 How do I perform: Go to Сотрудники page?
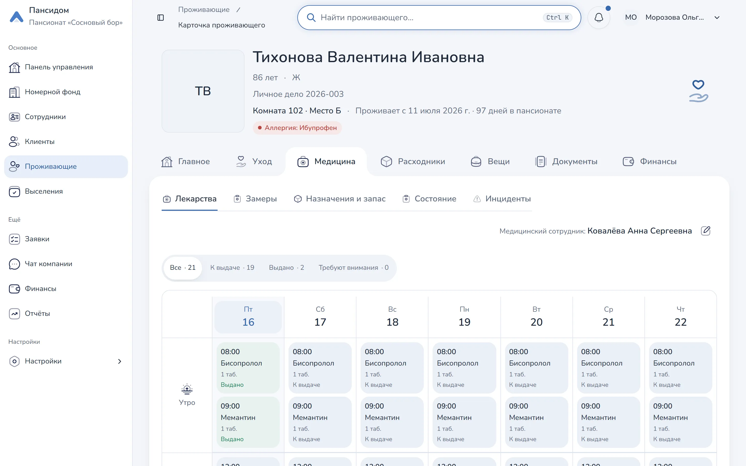click(66, 117)
